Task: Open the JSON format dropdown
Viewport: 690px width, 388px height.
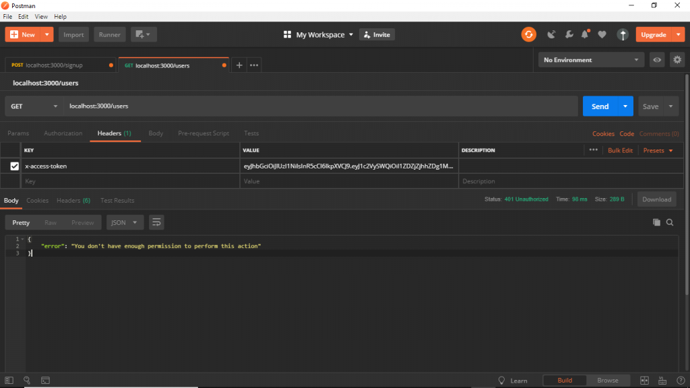Action: [x=124, y=222]
